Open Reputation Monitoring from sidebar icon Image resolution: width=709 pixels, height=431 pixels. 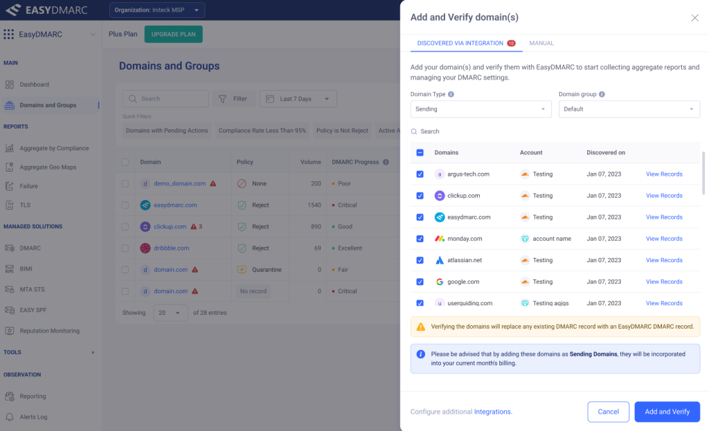click(x=10, y=331)
